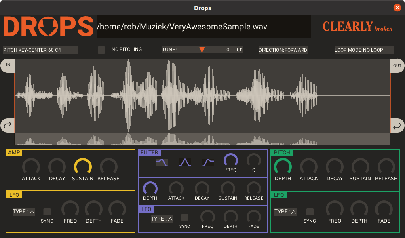The width and height of the screenshot is (405, 238).
Task: Click the OUT sample marker button
Action: click(x=397, y=65)
